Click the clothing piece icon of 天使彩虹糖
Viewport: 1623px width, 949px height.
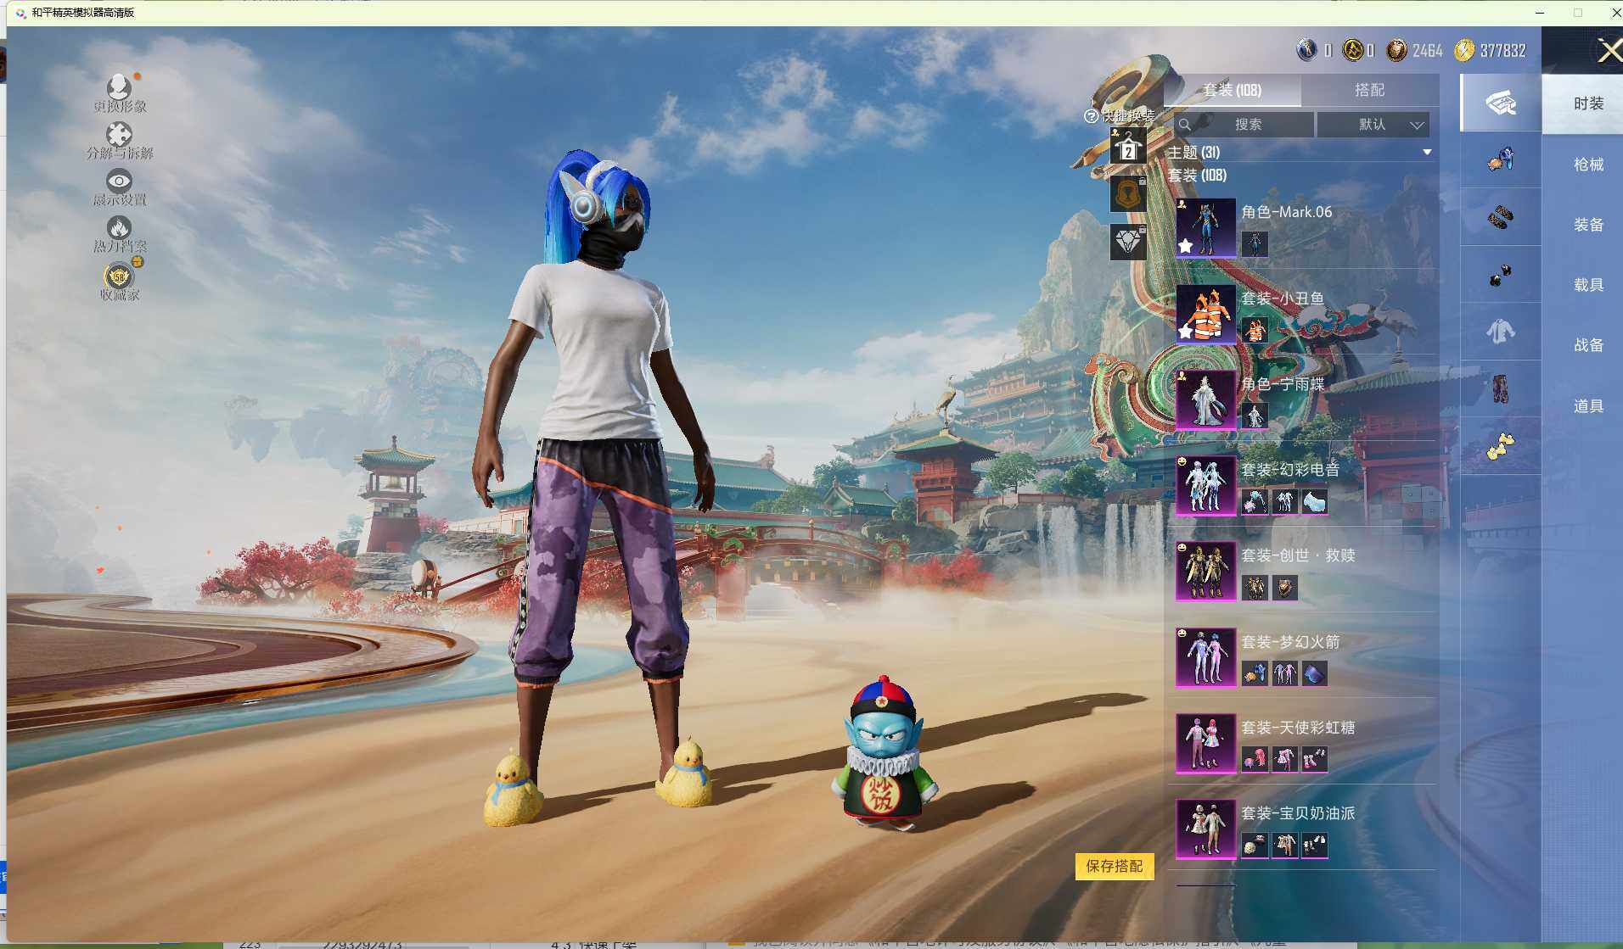pos(1284,759)
